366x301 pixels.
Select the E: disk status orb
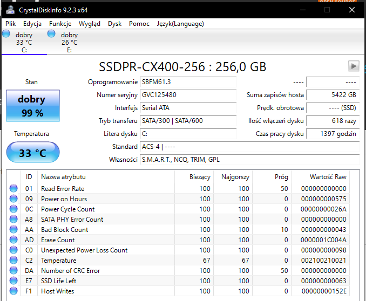point(51,33)
